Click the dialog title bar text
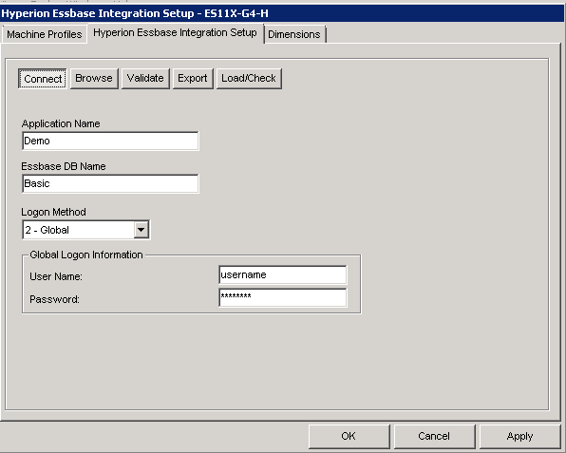Image resolution: width=566 pixels, height=453 pixels. [x=135, y=13]
